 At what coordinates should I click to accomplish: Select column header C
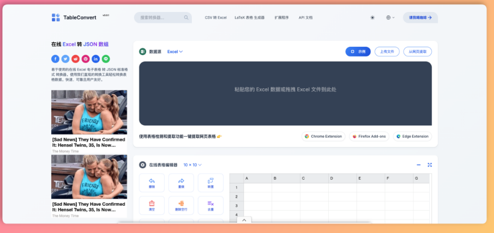coord(315,178)
